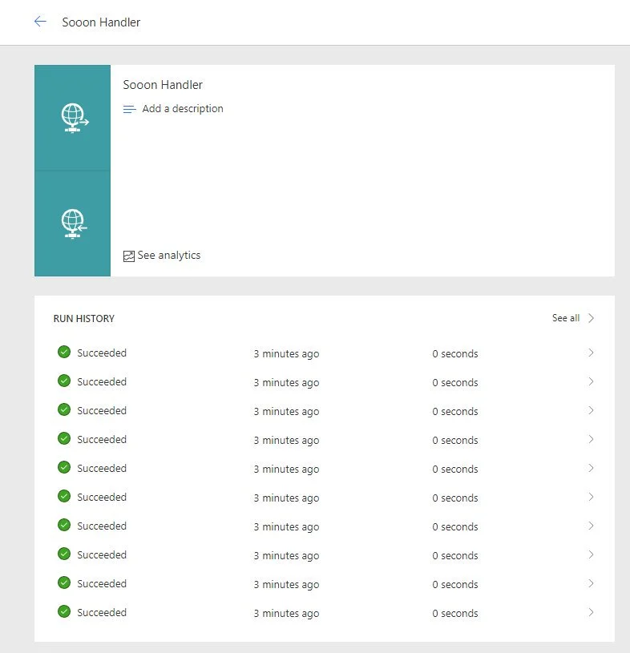The image size is (630, 653).
Task: Click the sixth run's "0 seconds" duration
Action: (x=454, y=498)
